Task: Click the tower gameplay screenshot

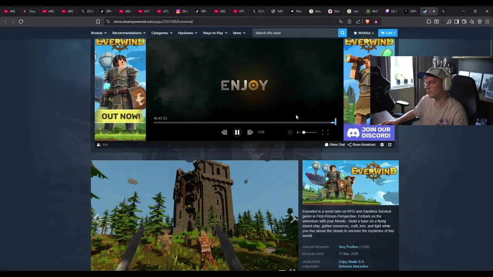Action: [x=195, y=215]
